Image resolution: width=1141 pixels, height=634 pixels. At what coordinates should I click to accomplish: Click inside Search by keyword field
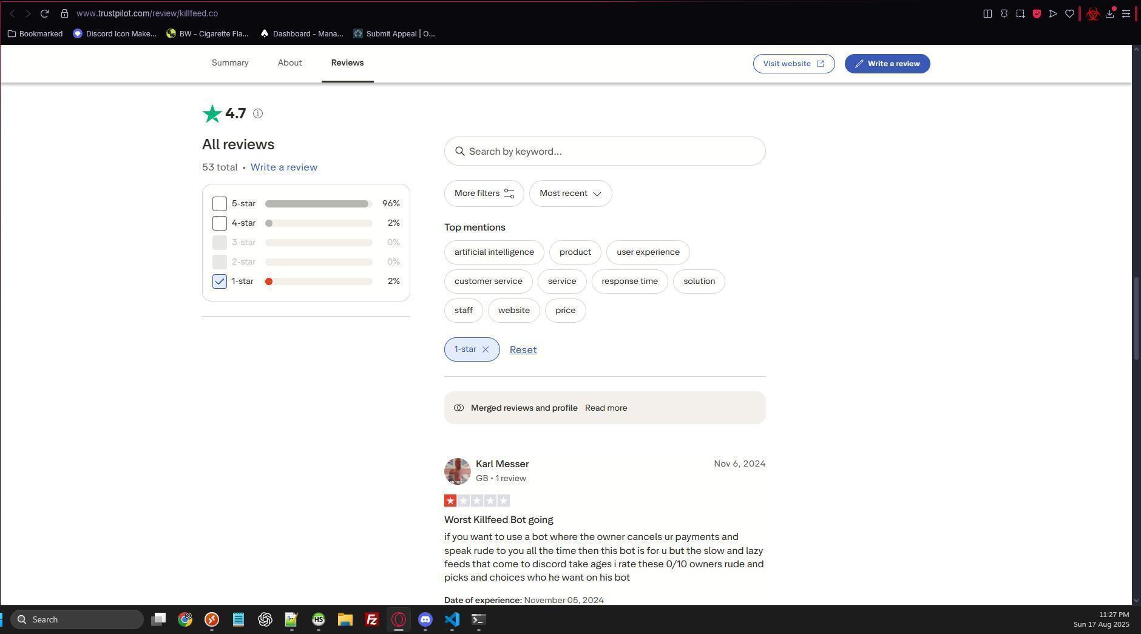point(604,151)
